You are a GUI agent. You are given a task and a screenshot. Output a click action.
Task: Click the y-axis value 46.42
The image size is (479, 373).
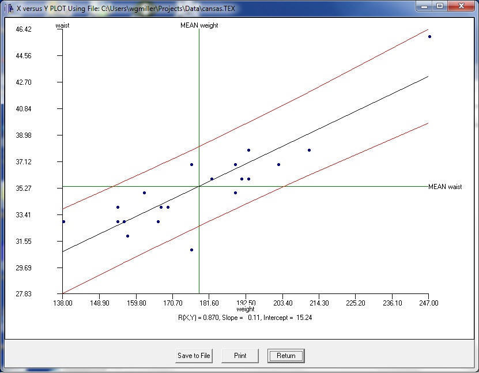[24, 29]
